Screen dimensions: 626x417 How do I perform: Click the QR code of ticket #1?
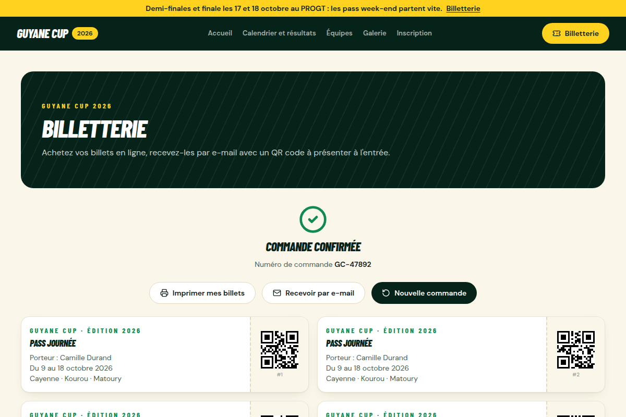tap(280, 350)
